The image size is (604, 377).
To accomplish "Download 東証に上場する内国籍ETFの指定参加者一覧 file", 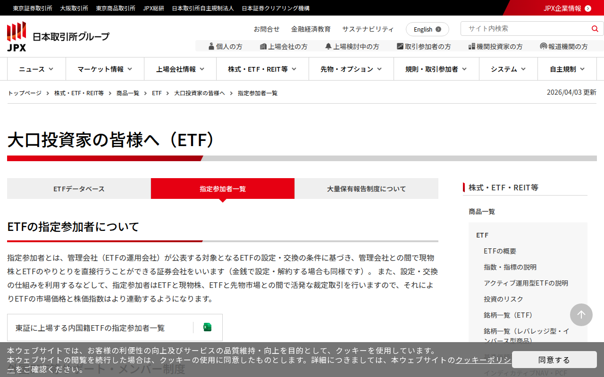I will click(115, 328).
